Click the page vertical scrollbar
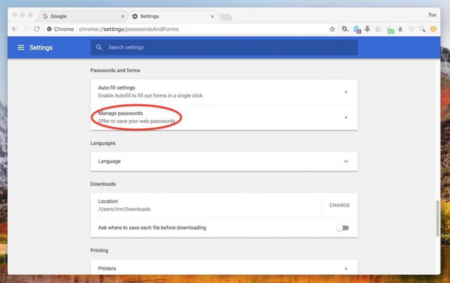This screenshot has width=450, height=283. 438,218
